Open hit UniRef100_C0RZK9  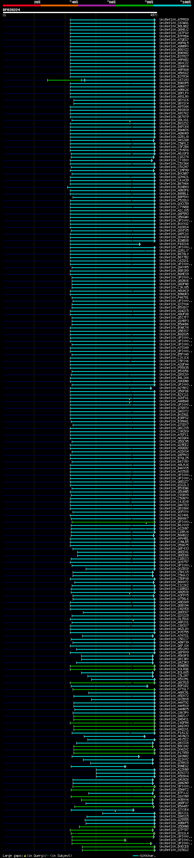click(x=174, y=432)
